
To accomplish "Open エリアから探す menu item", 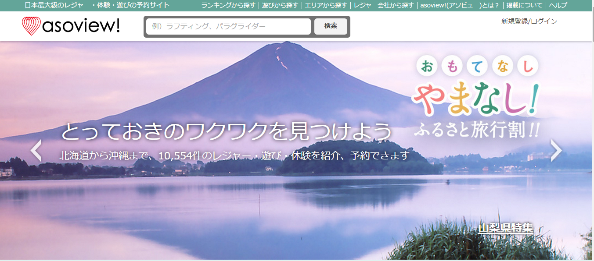I will coord(326,5).
